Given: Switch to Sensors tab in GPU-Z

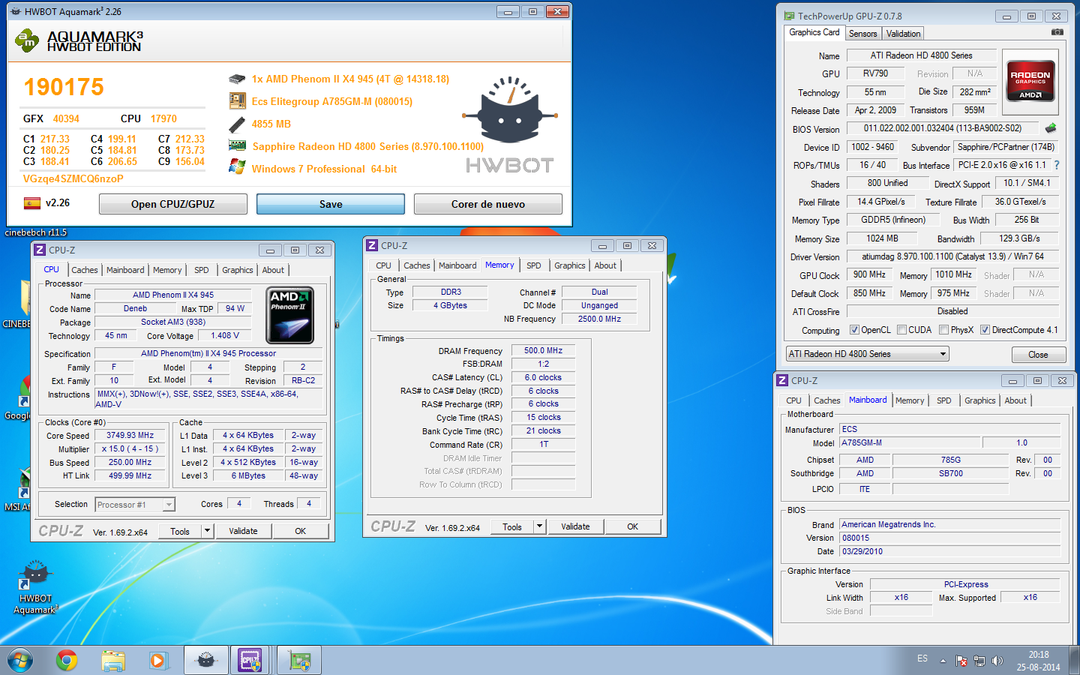Looking at the screenshot, I should [862, 34].
